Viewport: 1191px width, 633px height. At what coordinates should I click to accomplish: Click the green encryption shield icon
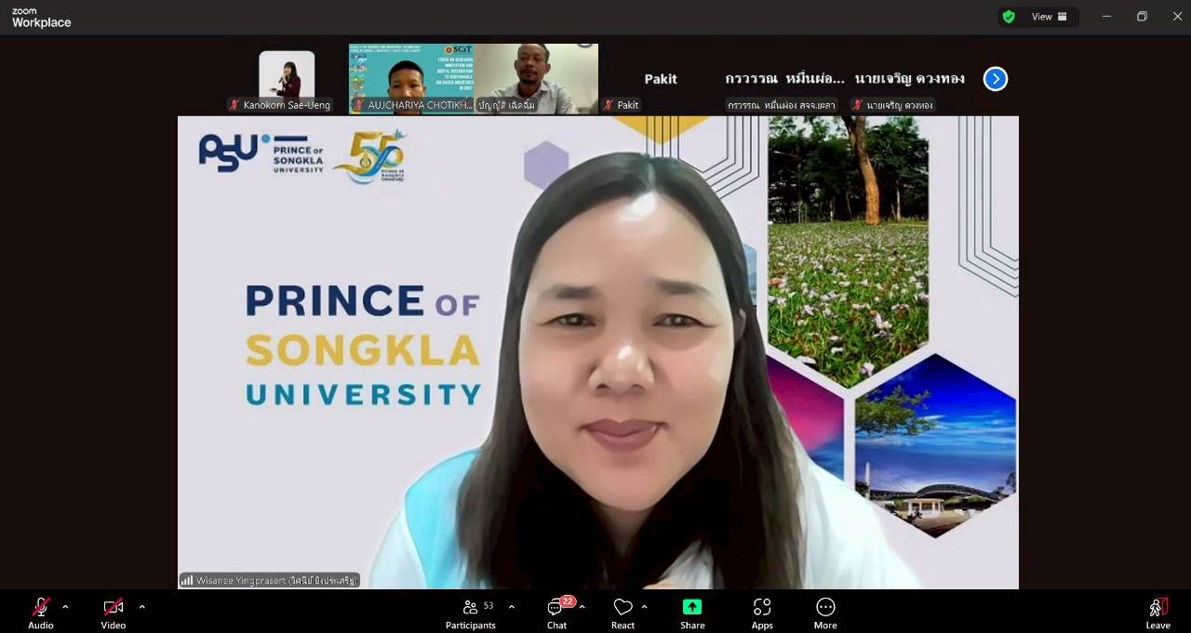(x=1008, y=17)
